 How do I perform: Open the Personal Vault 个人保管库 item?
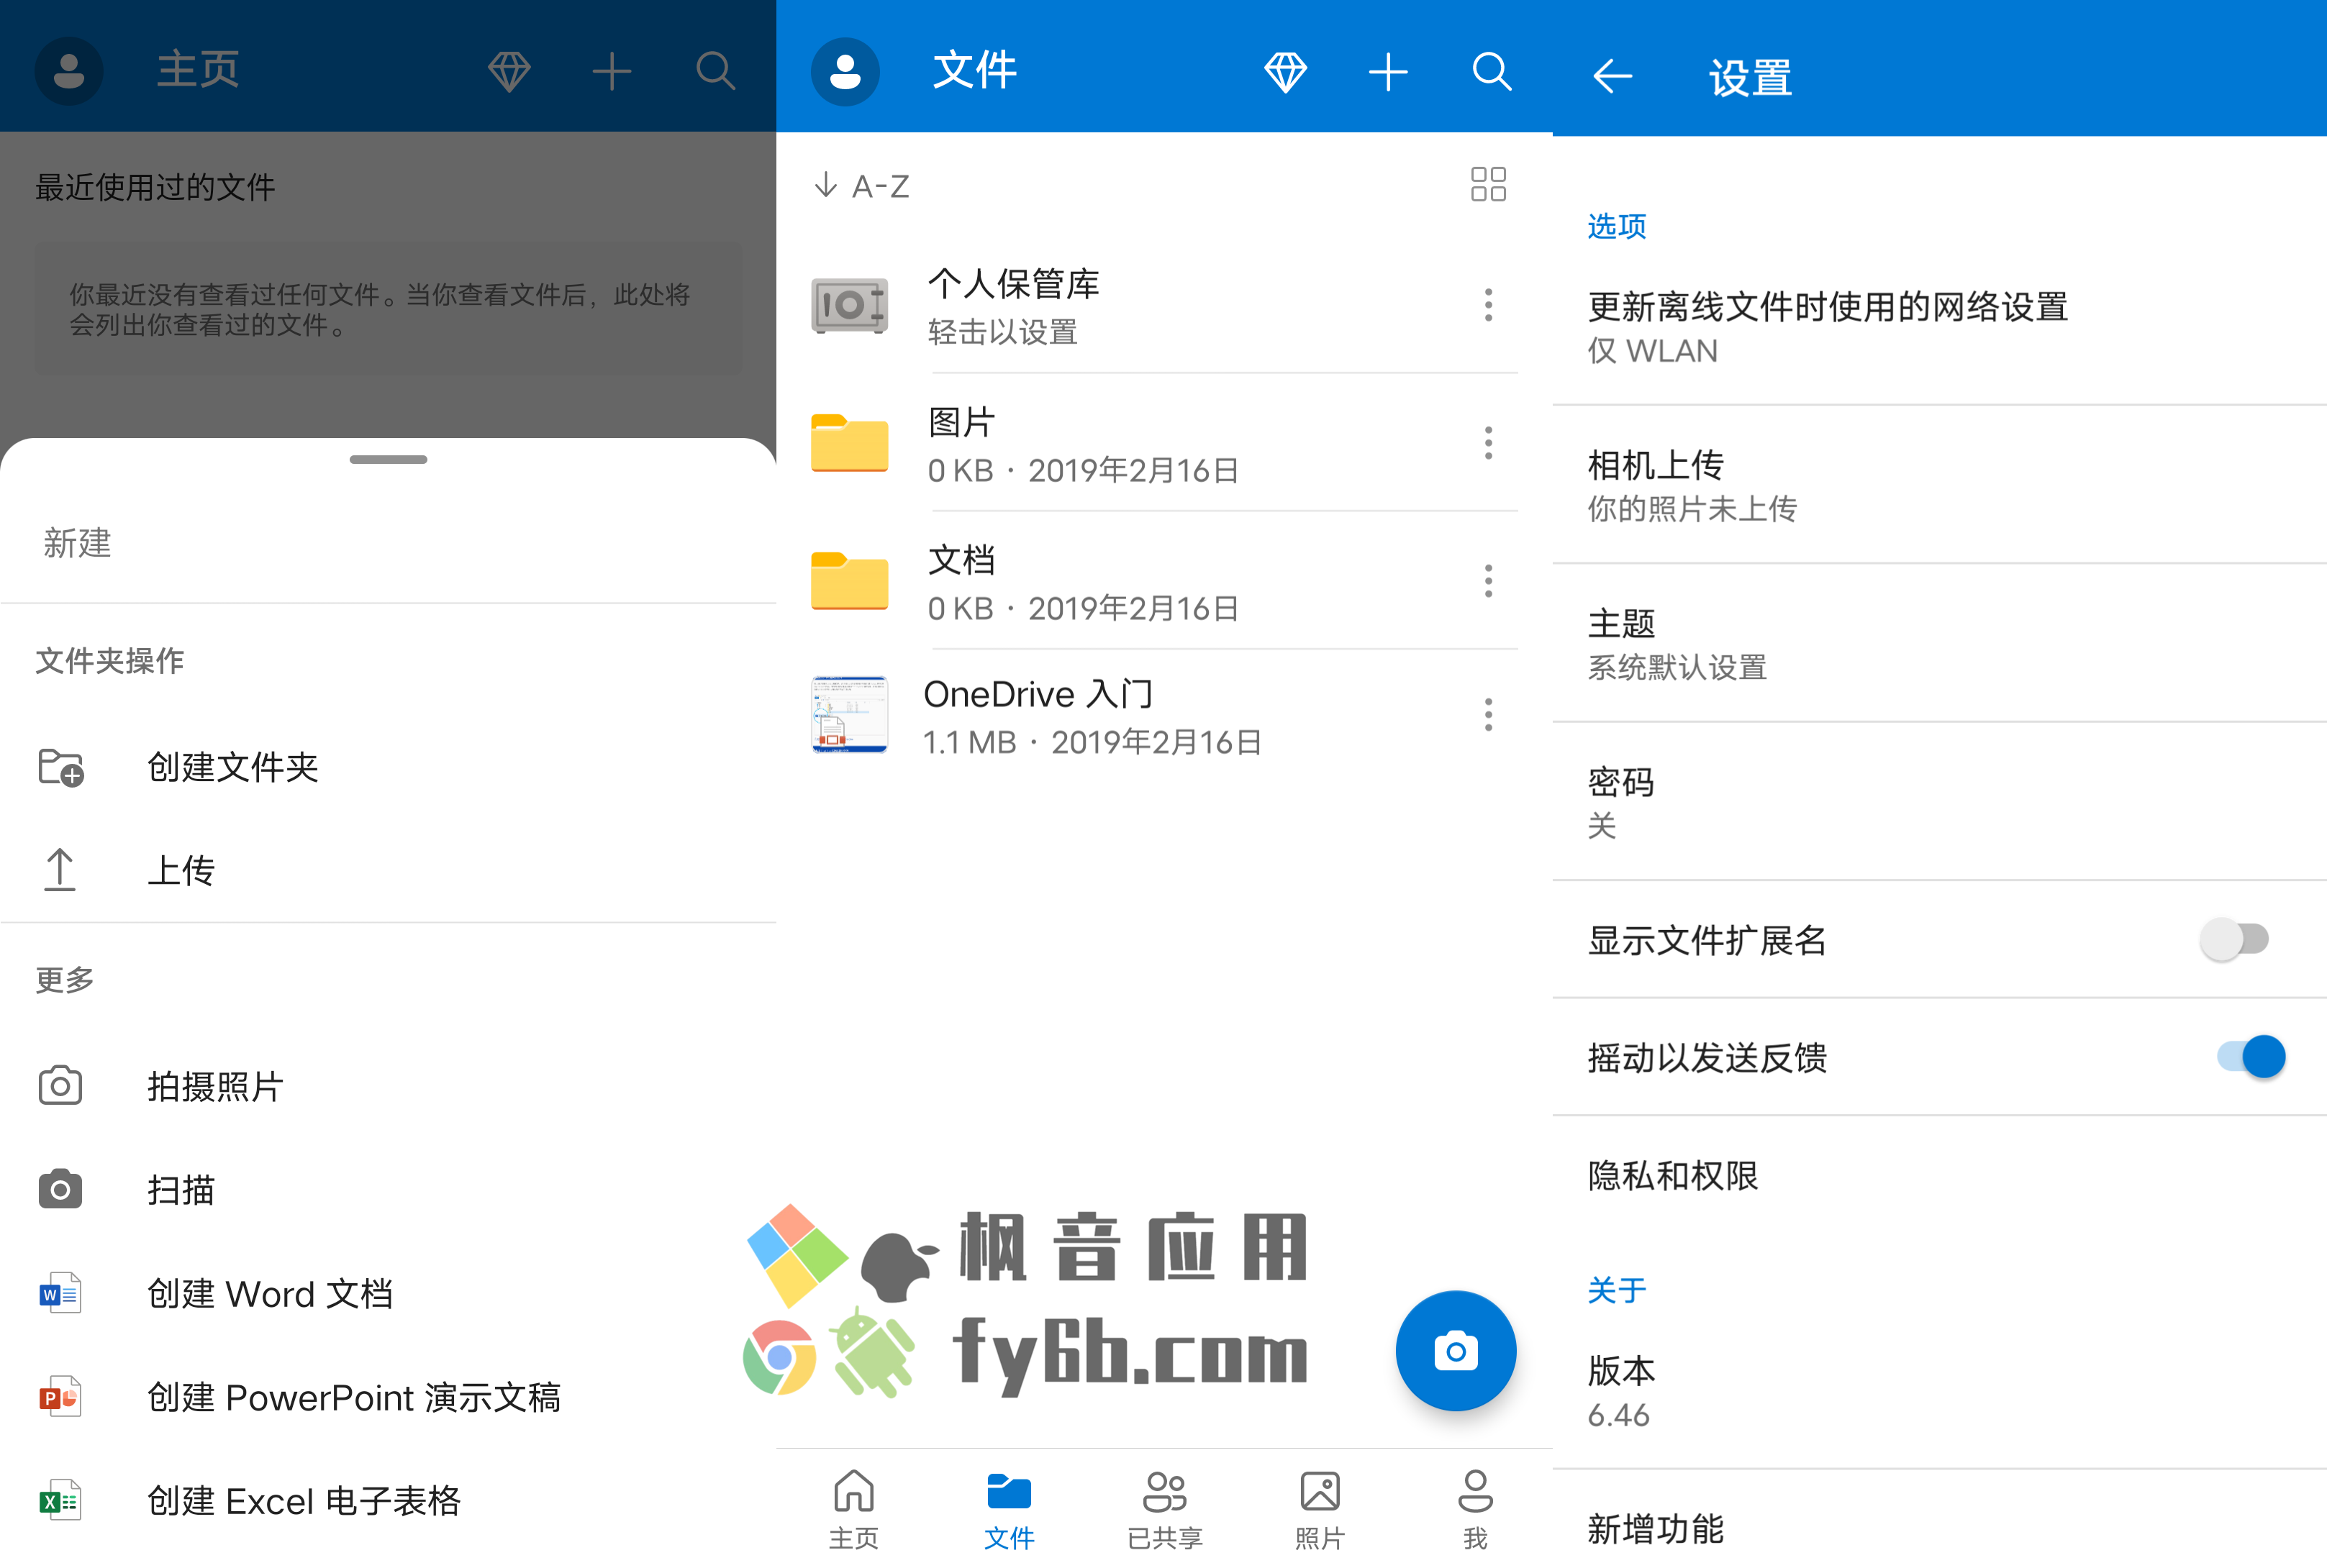1163,305
